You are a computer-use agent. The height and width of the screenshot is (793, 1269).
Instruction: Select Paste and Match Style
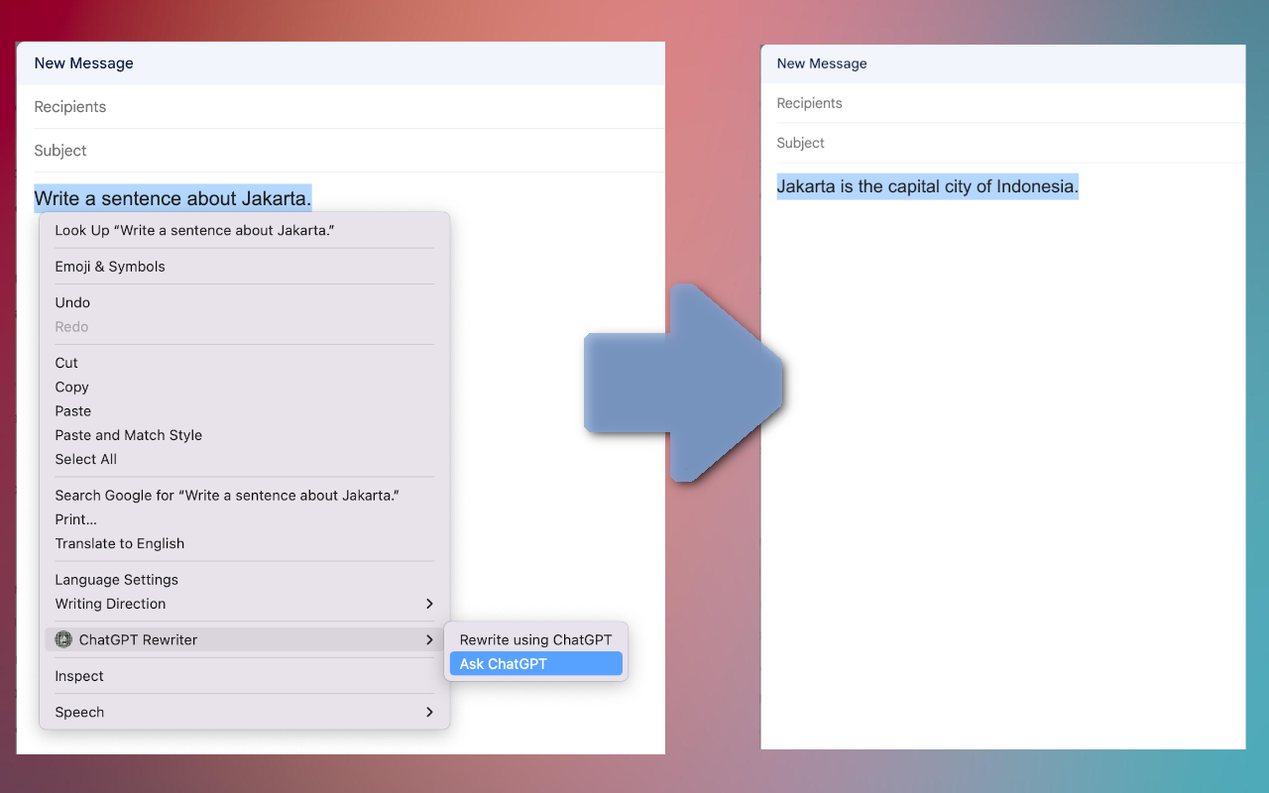coord(244,435)
